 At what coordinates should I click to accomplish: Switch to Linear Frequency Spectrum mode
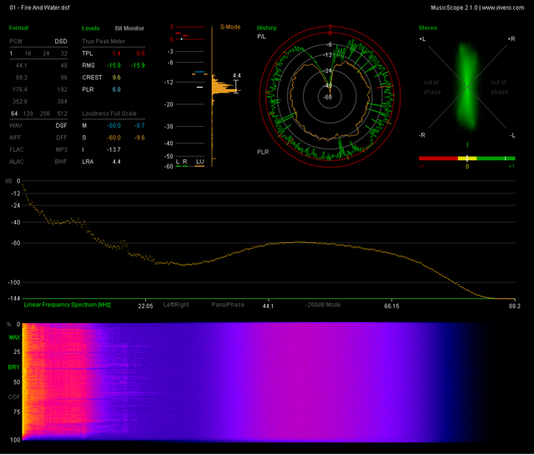67,305
